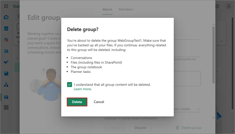Switch to the About tab
Screen dimensions: 235x134
click(x=107, y=9)
